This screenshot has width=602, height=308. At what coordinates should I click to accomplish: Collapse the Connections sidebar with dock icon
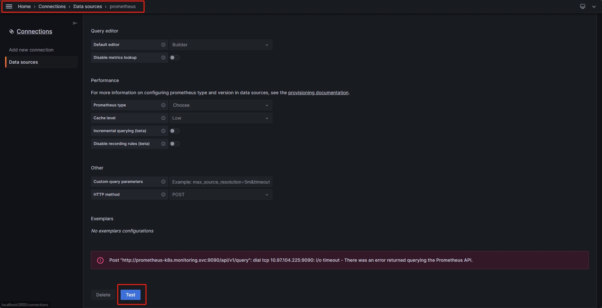coord(75,23)
